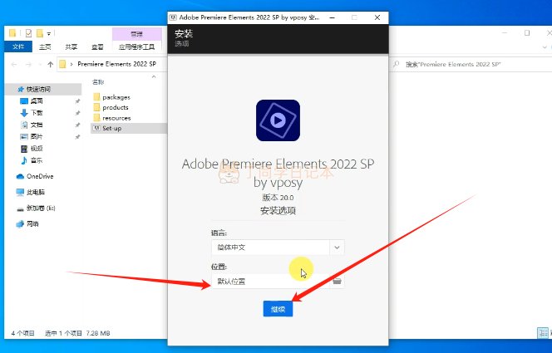Viewport: 552px width, 353px height.
Task: Click the packages folder icon
Action: tap(96, 97)
